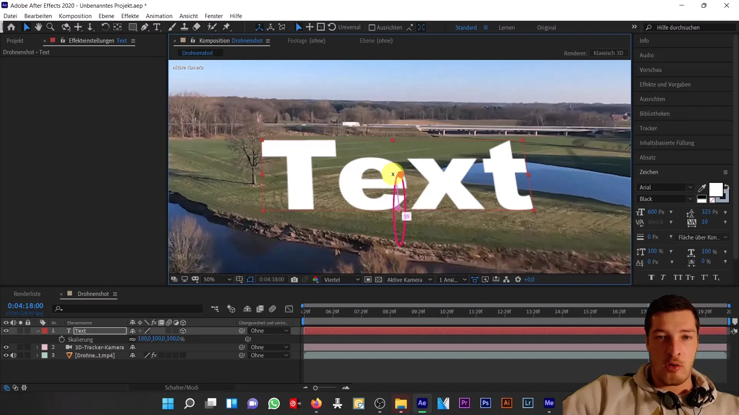Expand the 3D-Tracker-Kamera layer properties
Viewport: 739px width, 415px height.
pos(37,347)
